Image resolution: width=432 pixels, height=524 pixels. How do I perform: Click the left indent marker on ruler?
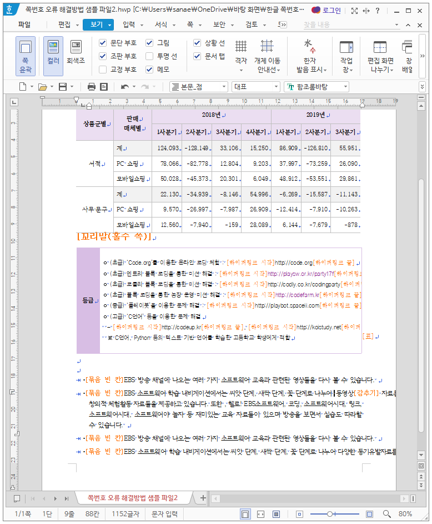click(x=89, y=106)
